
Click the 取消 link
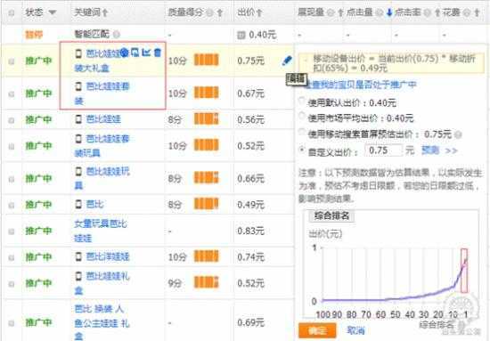coord(355,330)
